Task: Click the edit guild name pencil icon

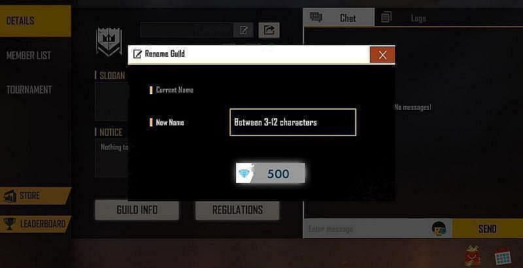Action: 243,30
